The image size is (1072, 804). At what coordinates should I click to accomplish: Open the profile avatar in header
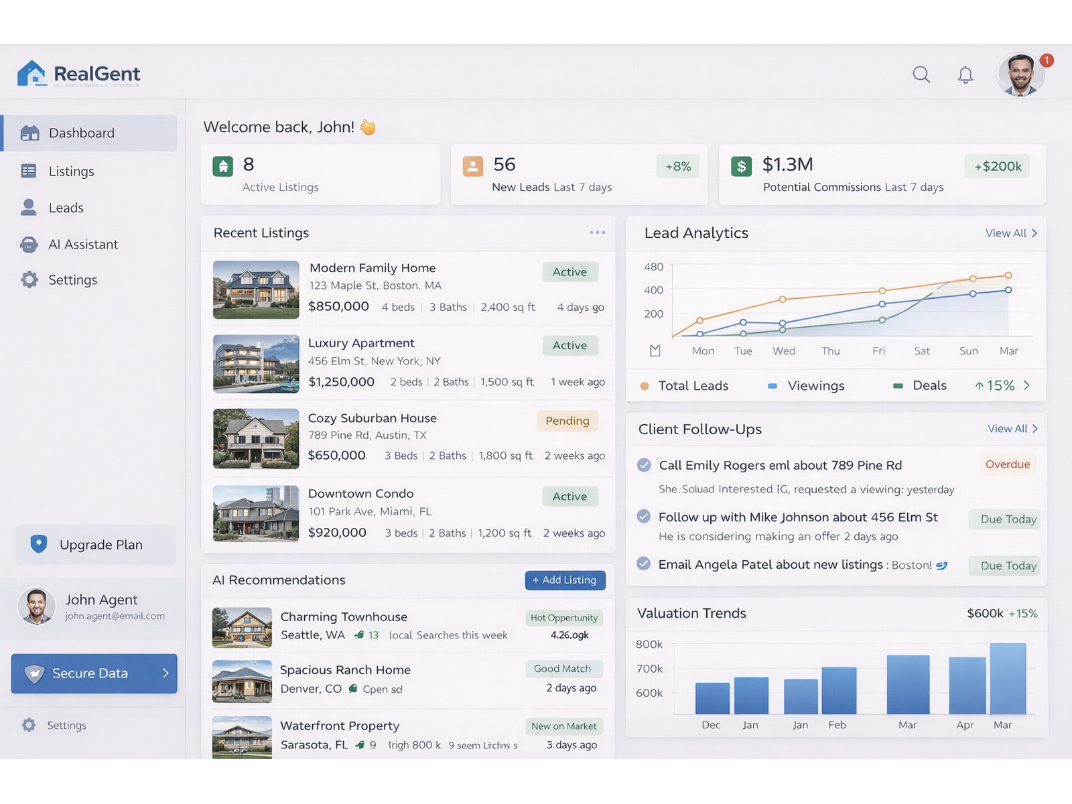click(1020, 75)
